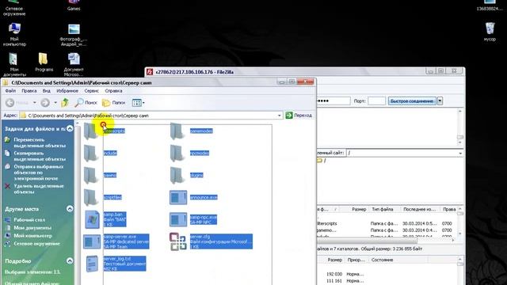Viewport: 507px width, 285px height.
Task: Open the gamemodes folder icon
Action: [x=177, y=131]
